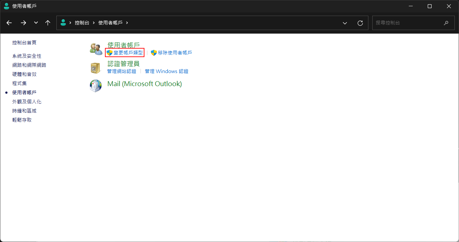Click the Mail globe icon
Viewport: 459px width, 242px height.
96,86
